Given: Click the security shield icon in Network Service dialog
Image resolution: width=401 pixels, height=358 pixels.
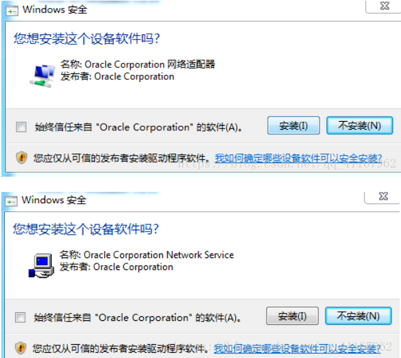Looking at the screenshot, I should (21, 348).
